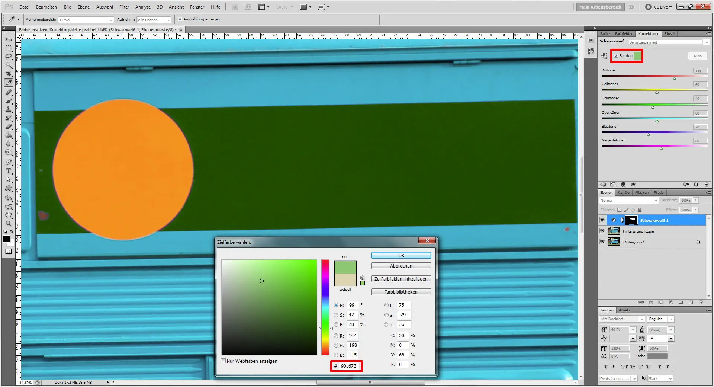Viewport: 714px width, 387px height.
Task: Select the Lasso tool
Action: [8, 57]
